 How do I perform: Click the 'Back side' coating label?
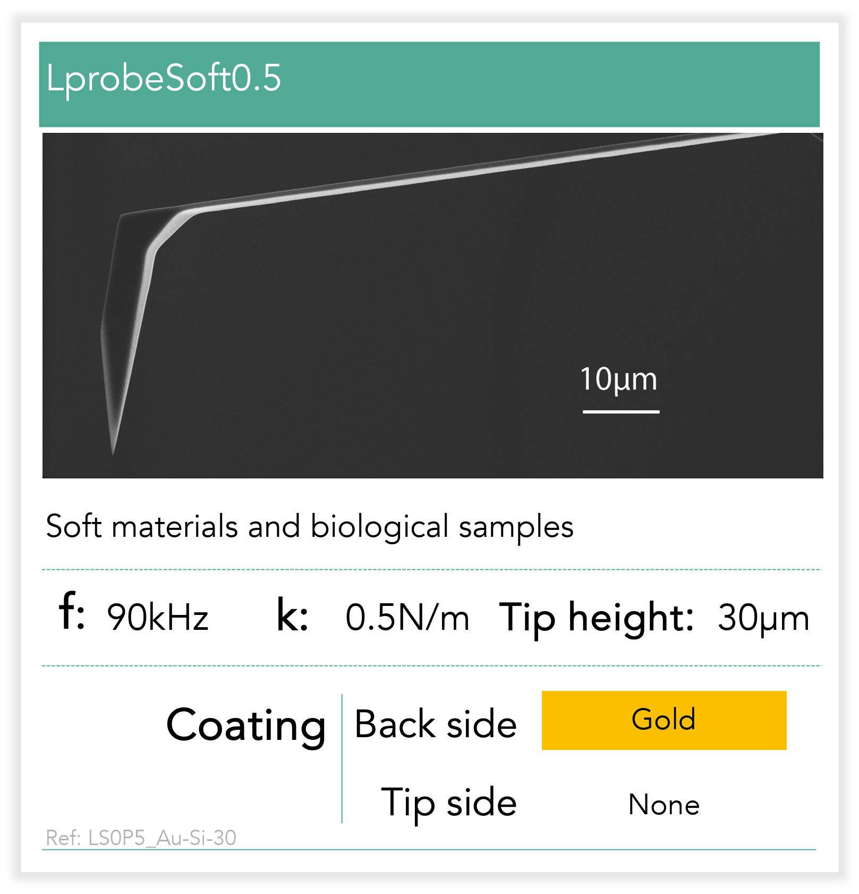tap(436, 724)
